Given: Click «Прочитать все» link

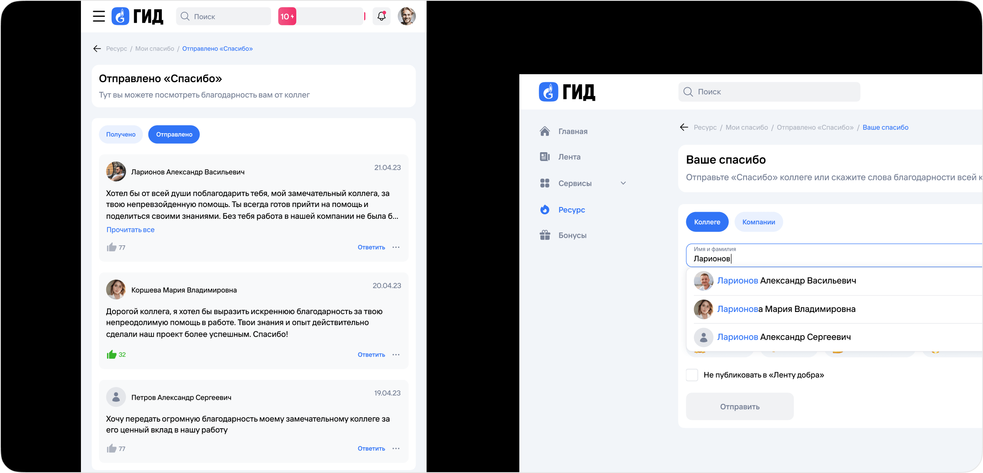Looking at the screenshot, I should point(130,230).
